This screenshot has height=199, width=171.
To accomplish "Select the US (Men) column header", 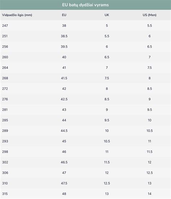I will tap(149, 15).
